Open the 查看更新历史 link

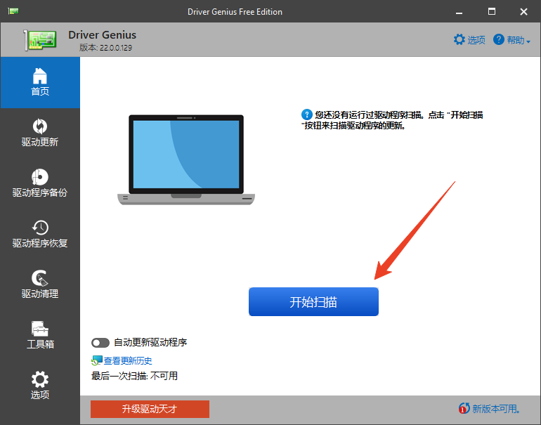pyautogui.click(x=128, y=360)
